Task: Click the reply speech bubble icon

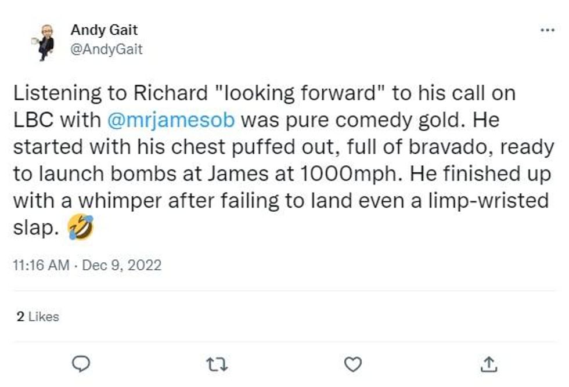Action: (82, 364)
